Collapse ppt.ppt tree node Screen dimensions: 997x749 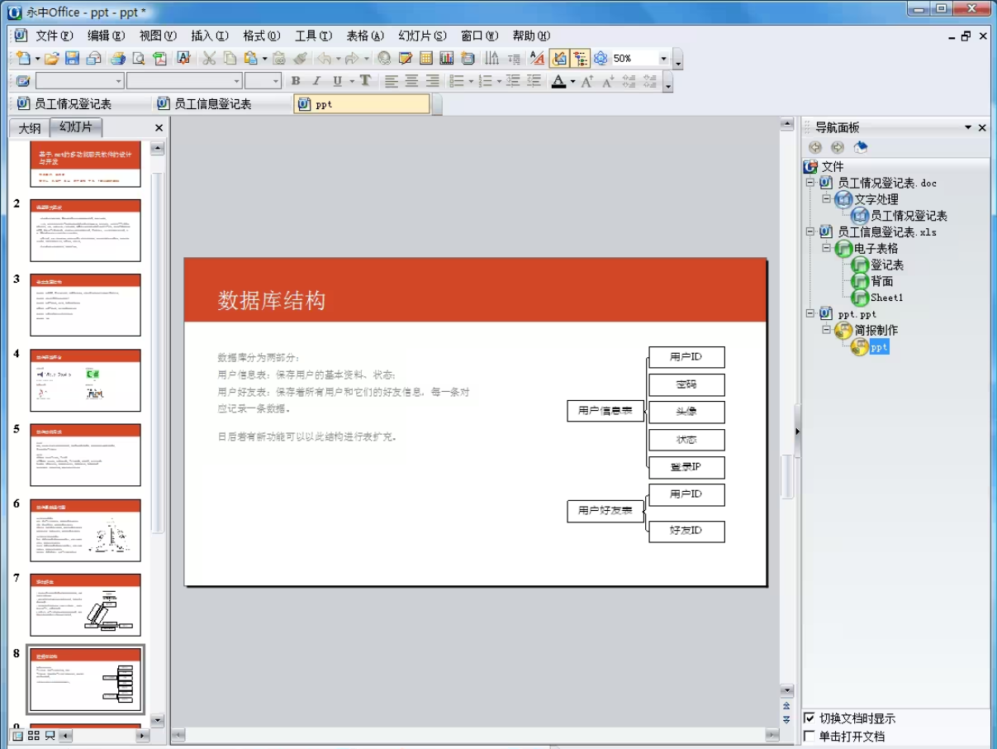click(x=809, y=313)
